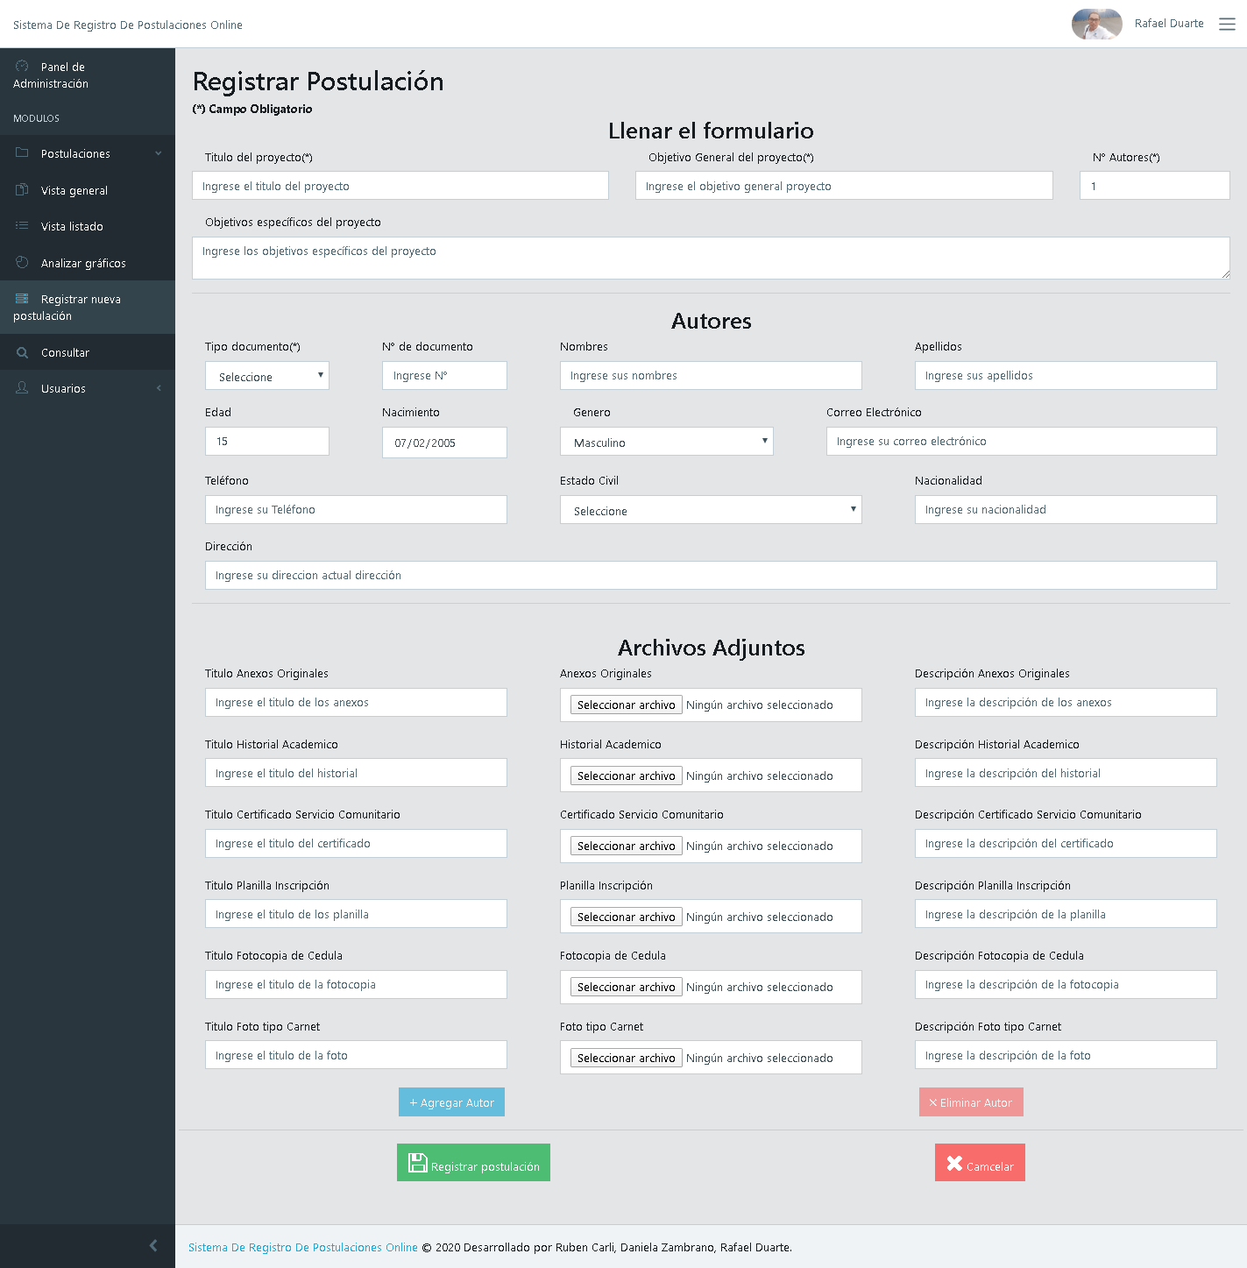
Task: Open footer link Sistema De Registro De Postulaciones
Action: click(302, 1247)
